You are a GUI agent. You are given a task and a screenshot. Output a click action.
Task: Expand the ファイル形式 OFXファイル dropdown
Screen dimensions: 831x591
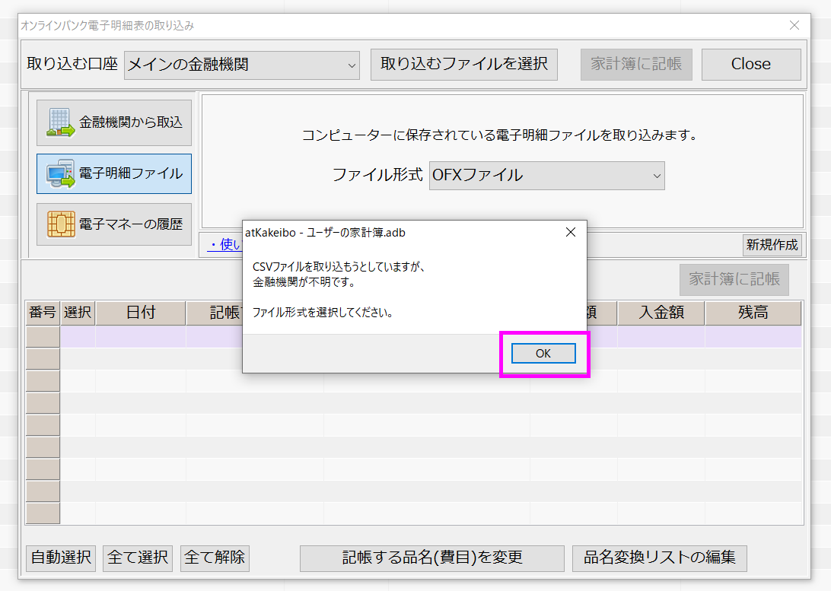pyautogui.click(x=546, y=175)
